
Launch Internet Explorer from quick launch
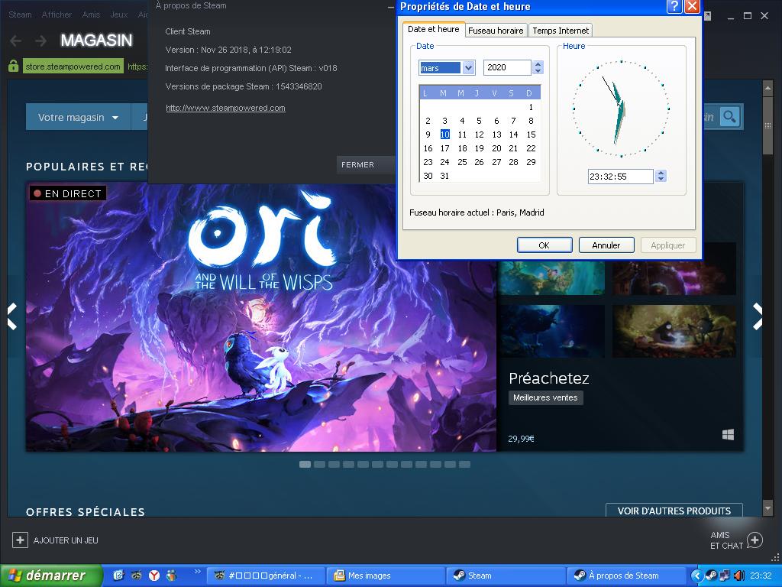point(118,576)
